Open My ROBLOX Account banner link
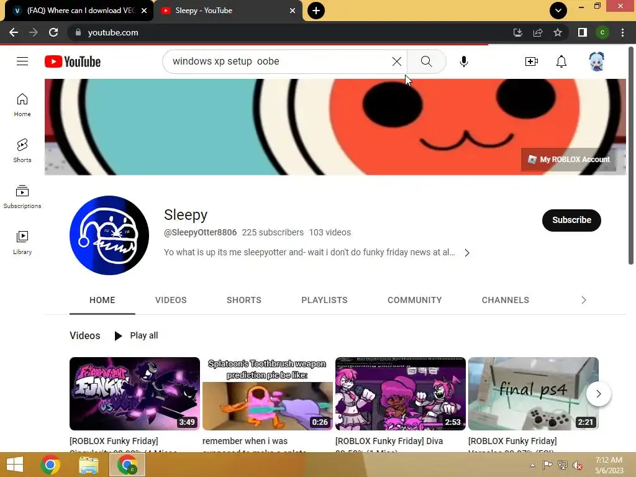636x477 pixels. tap(569, 160)
